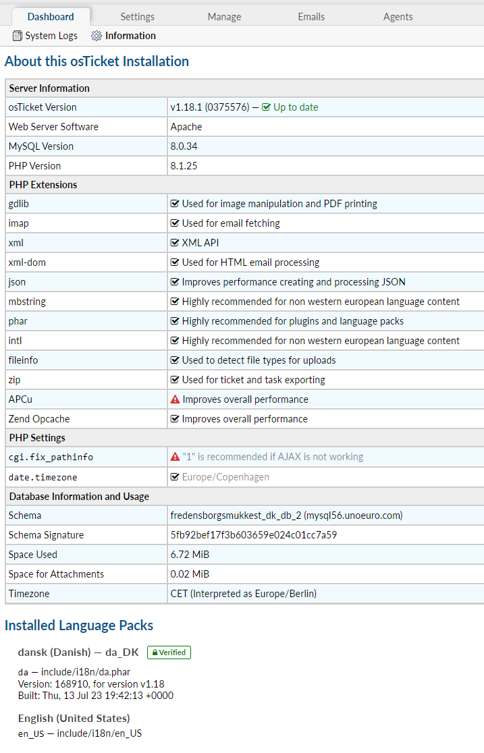Click PHP version value 8.1.25
Image resolution: width=484 pixels, height=753 pixels.
pos(184,166)
